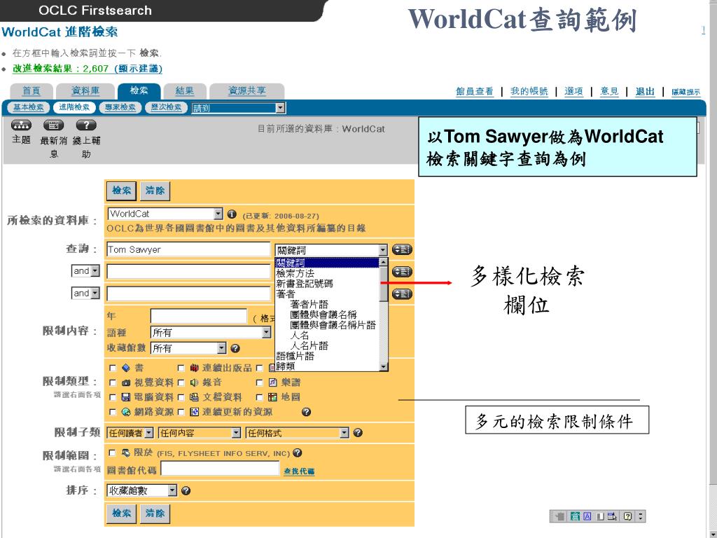Switch to the 結果 results tab
The width and height of the screenshot is (717, 538).
(185, 91)
